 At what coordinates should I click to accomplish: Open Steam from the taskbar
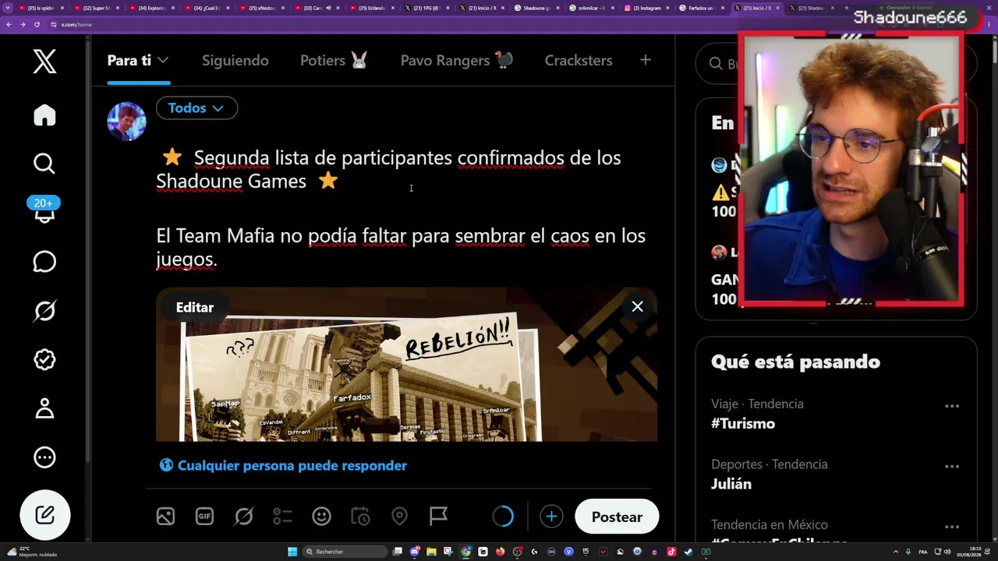point(688,552)
